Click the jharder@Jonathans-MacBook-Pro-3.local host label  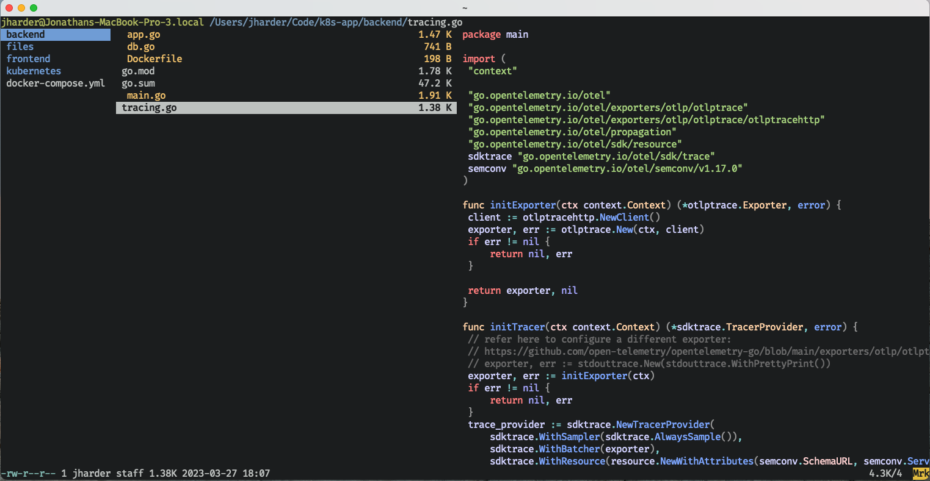pyautogui.click(x=103, y=23)
